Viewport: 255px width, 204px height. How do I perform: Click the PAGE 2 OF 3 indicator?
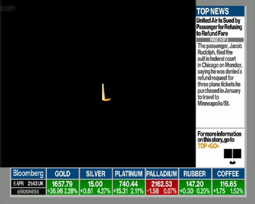click(x=220, y=40)
